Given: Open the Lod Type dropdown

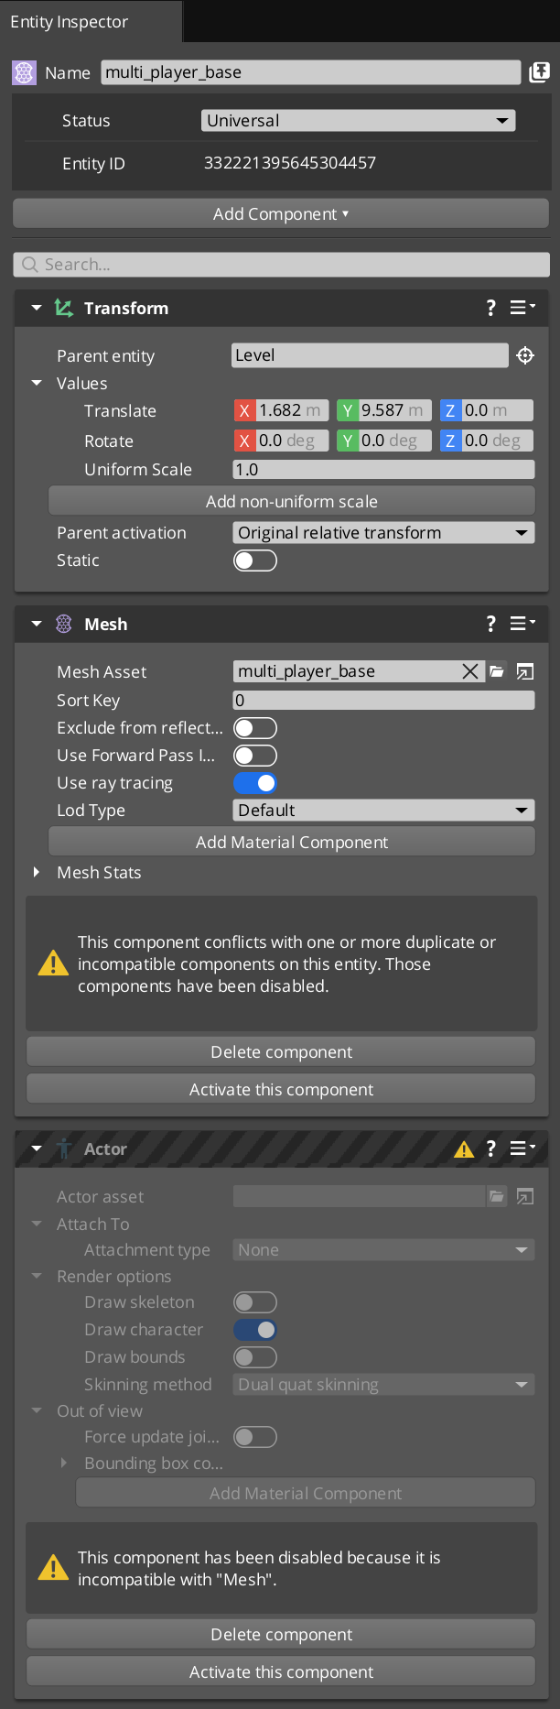Looking at the screenshot, I should click(382, 810).
